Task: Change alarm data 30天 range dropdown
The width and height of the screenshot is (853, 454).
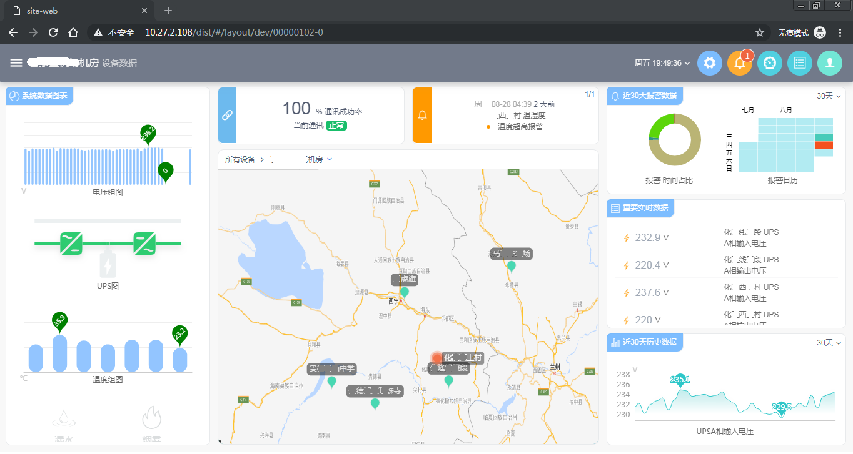Action: click(829, 96)
